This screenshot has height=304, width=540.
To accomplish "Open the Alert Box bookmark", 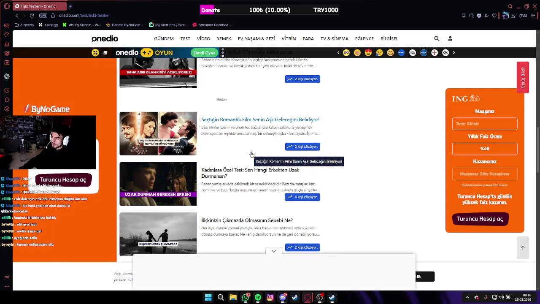I will point(168,25).
